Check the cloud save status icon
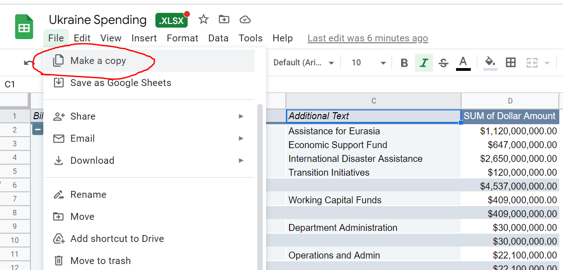563x270 pixels. coord(245,19)
